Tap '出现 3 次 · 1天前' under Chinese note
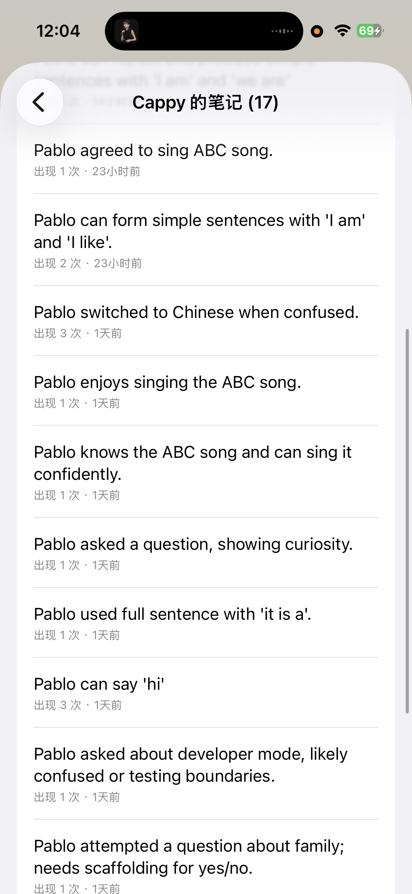This screenshot has width=412, height=894. (78, 333)
